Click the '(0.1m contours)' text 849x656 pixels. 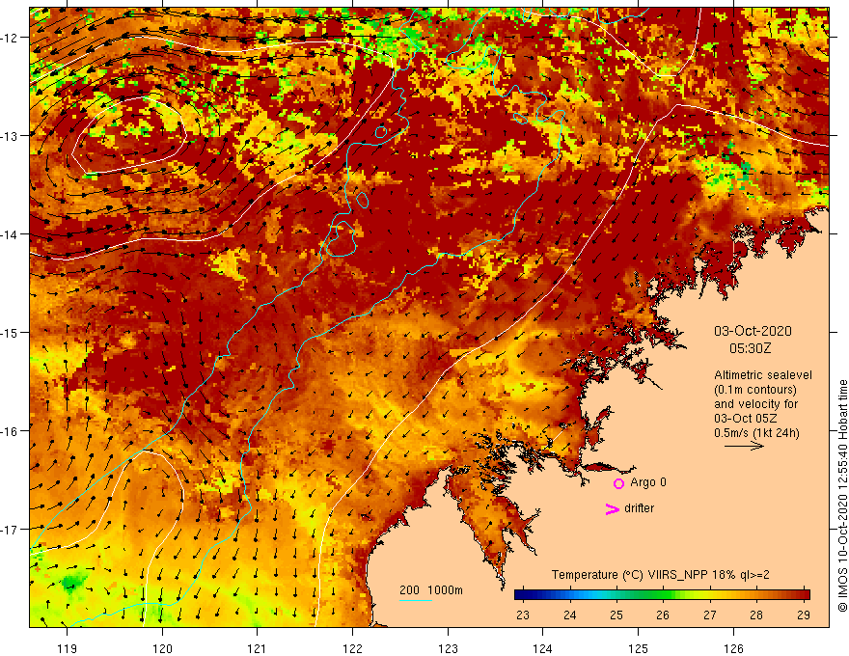click(x=755, y=389)
